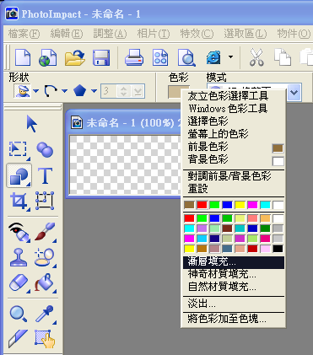Select the Slice knife tool
313x355 pixels.
point(18,338)
